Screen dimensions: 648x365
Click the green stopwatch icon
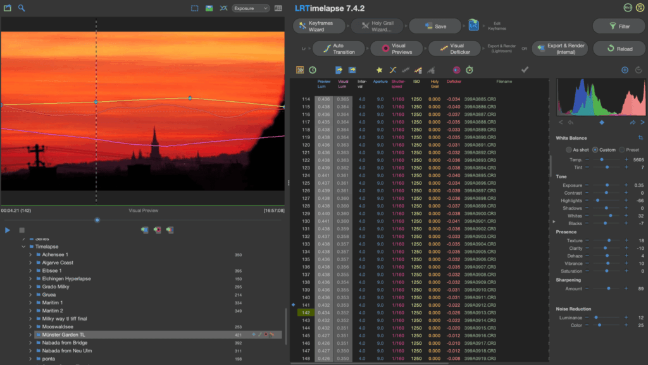coord(469,71)
